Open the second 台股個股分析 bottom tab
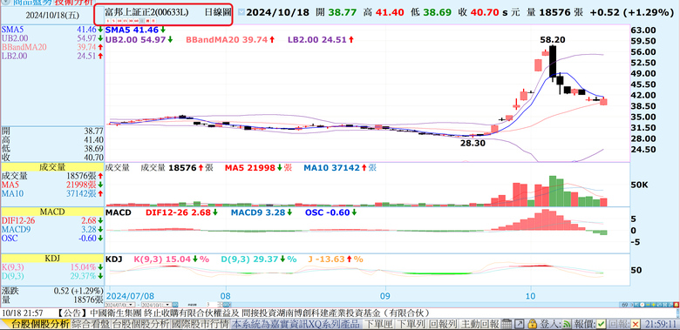Image resolution: width=680 pixels, height=330 pixels. (x=141, y=325)
